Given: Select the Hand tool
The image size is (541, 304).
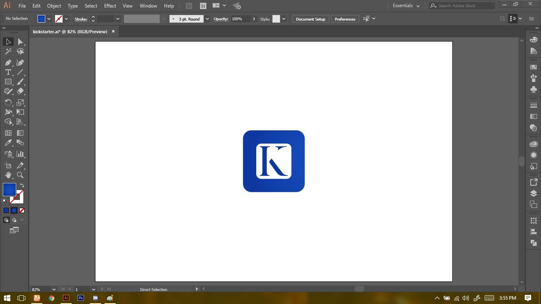Looking at the screenshot, I should (x=8, y=175).
